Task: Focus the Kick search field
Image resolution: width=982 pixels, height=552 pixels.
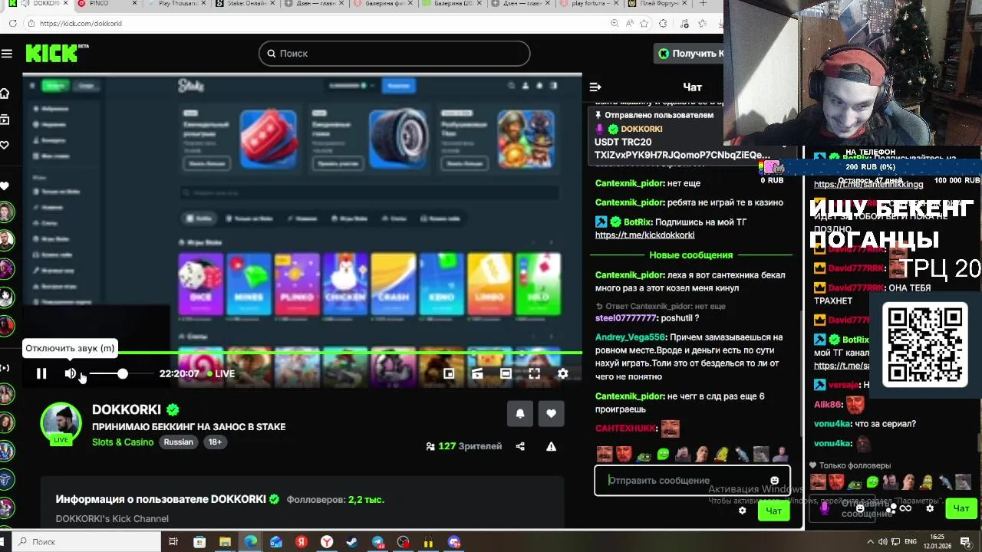Action: [394, 53]
